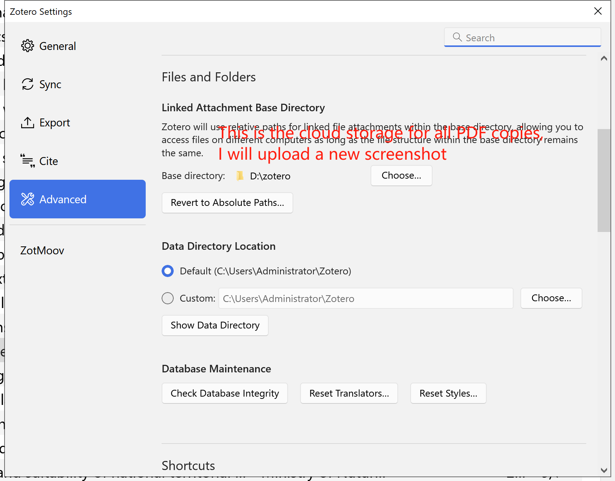Click the Export upload icon
The image size is (615, 481).
tap(27, 123)
